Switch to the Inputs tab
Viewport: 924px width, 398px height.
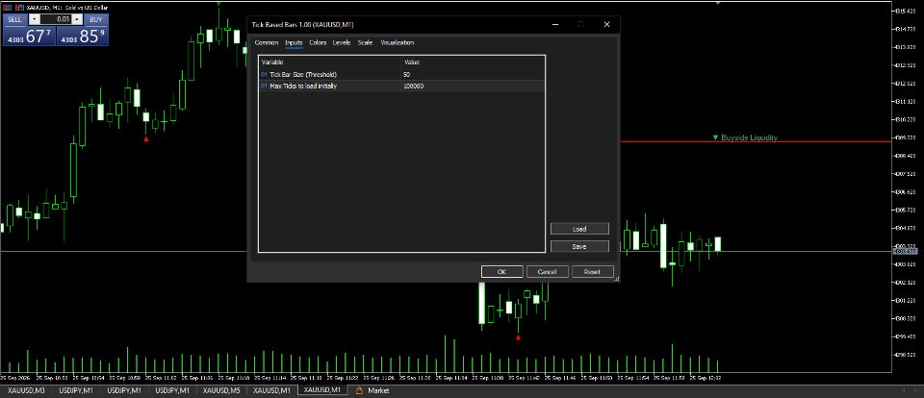(294, 42)
